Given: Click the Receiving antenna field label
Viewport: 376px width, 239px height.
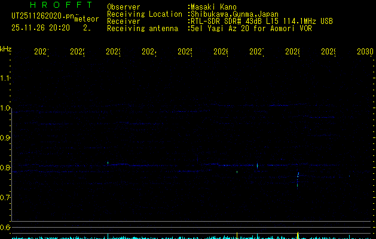Looking at the screenshot, I should coord(142,28).
